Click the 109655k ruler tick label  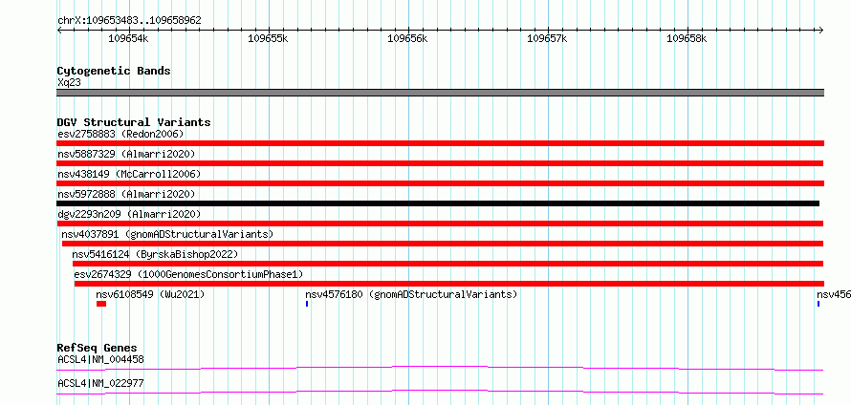click(268, 39)
